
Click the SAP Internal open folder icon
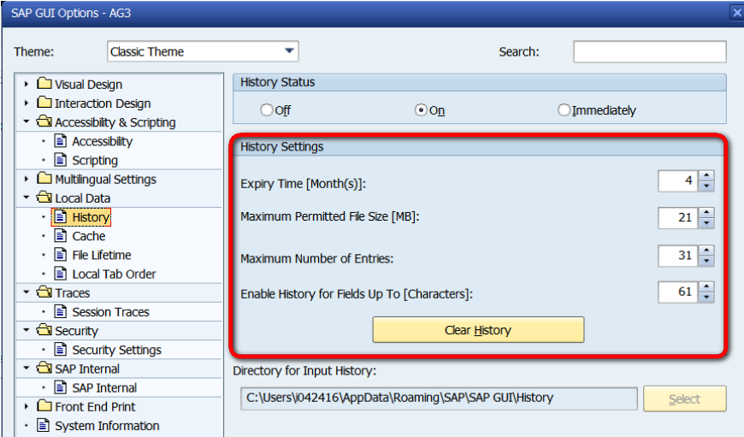point(44,369)
